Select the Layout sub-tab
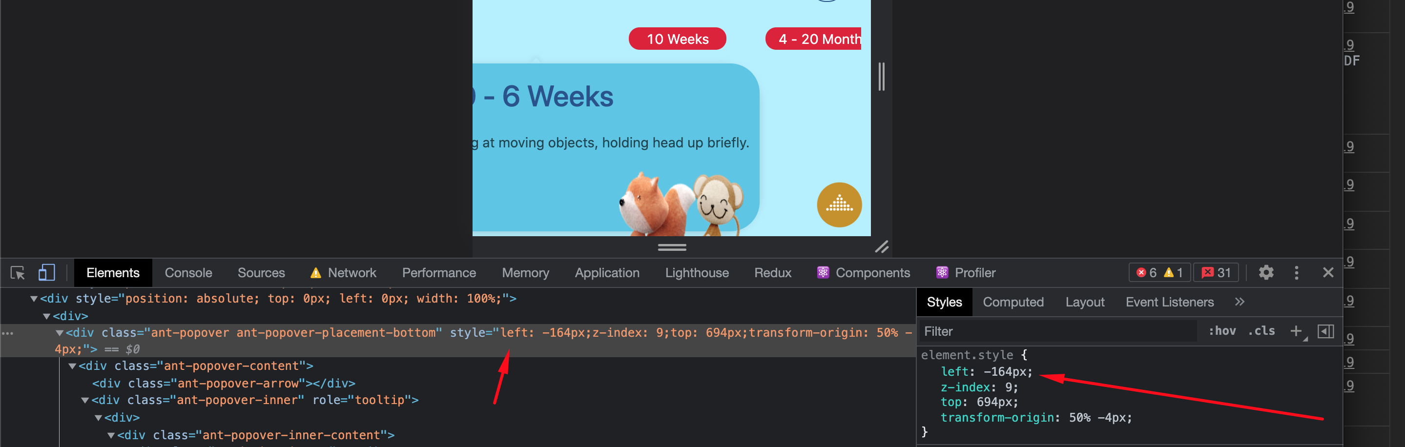Screen dimensions: 1405x447 click(x=1085, y=302)
